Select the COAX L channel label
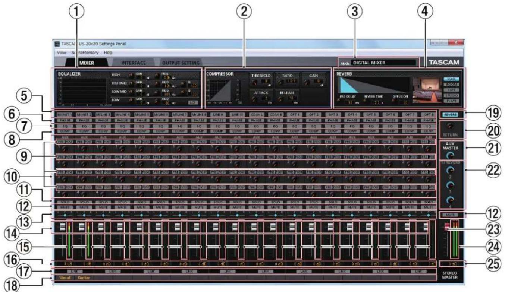 tap(257, 114)
